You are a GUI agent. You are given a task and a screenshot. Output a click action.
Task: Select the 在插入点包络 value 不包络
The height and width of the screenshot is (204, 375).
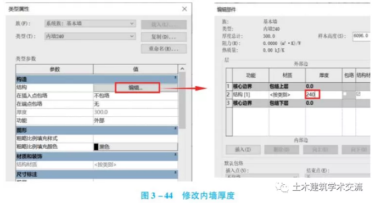tap(136, 95)
